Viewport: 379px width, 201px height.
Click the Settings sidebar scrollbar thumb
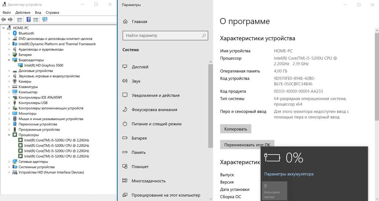[x=210, y=106]
